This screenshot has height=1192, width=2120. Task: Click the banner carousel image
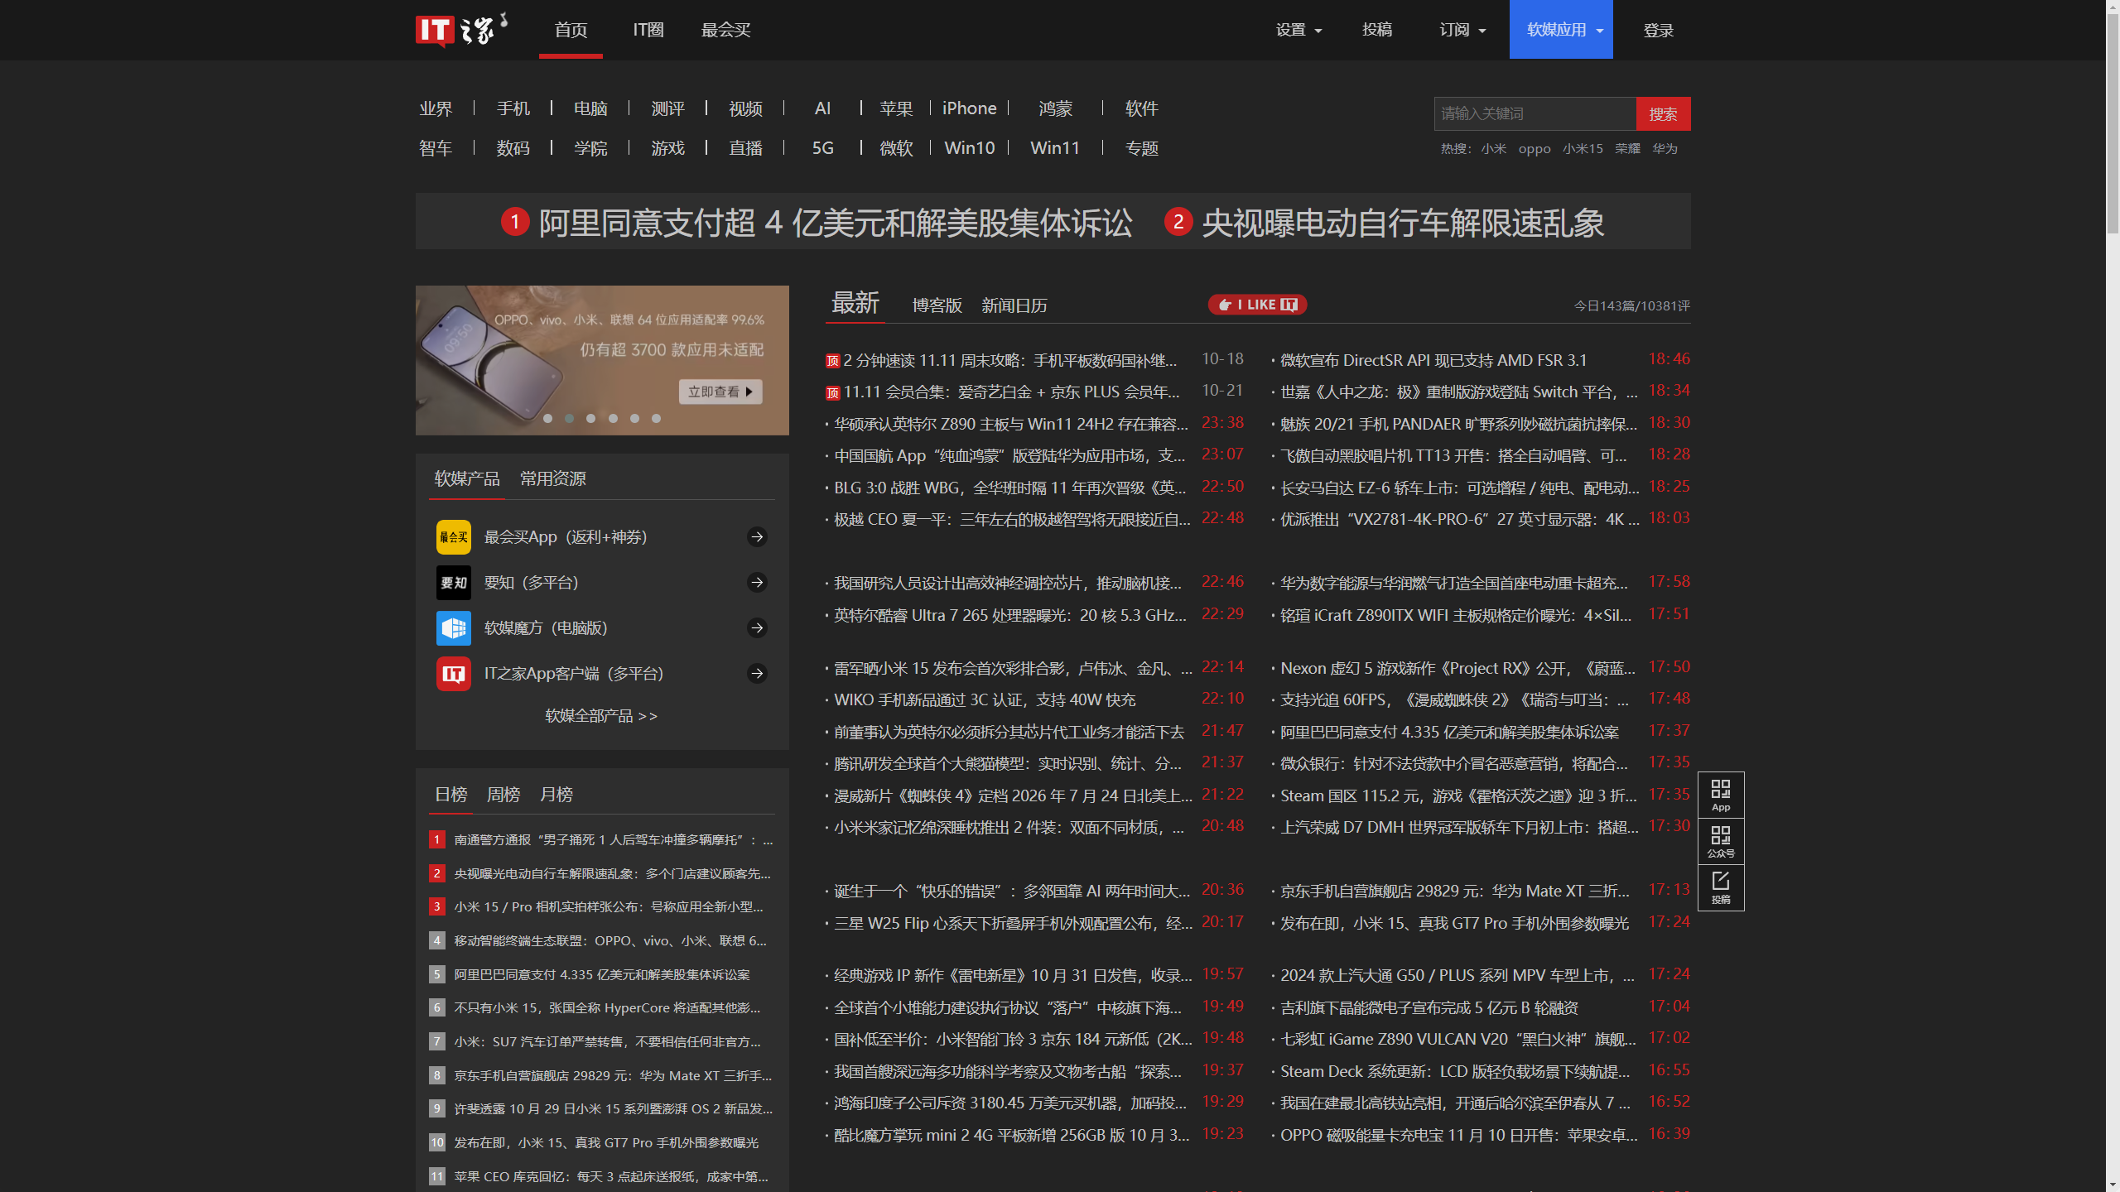[x=602, y=360]
